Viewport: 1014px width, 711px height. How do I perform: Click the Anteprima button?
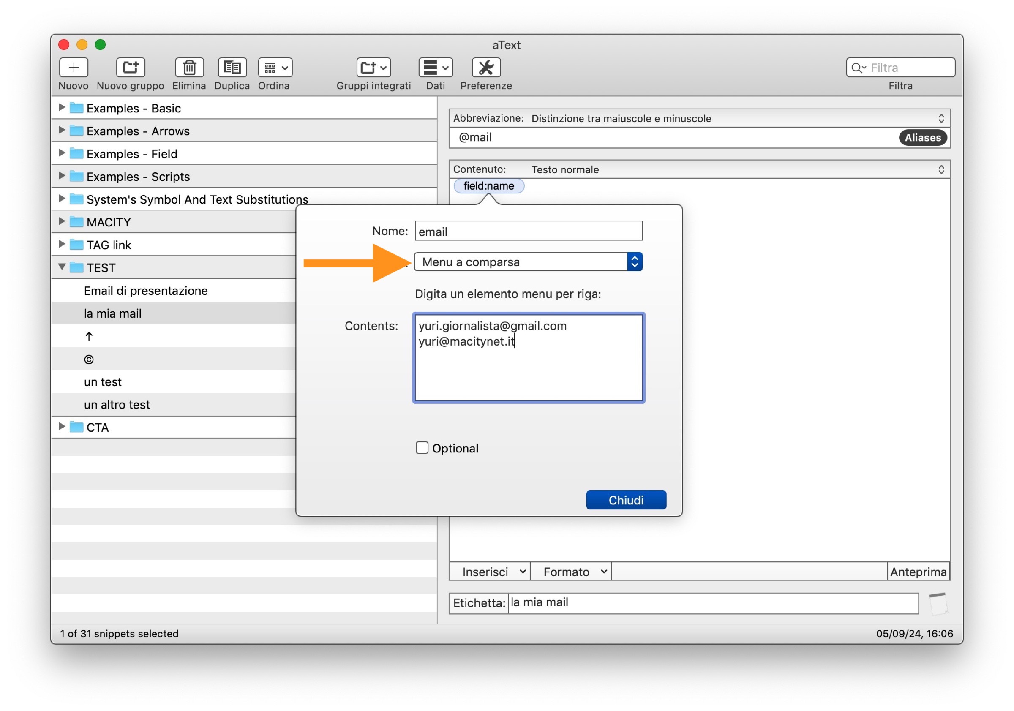point(918,572)
